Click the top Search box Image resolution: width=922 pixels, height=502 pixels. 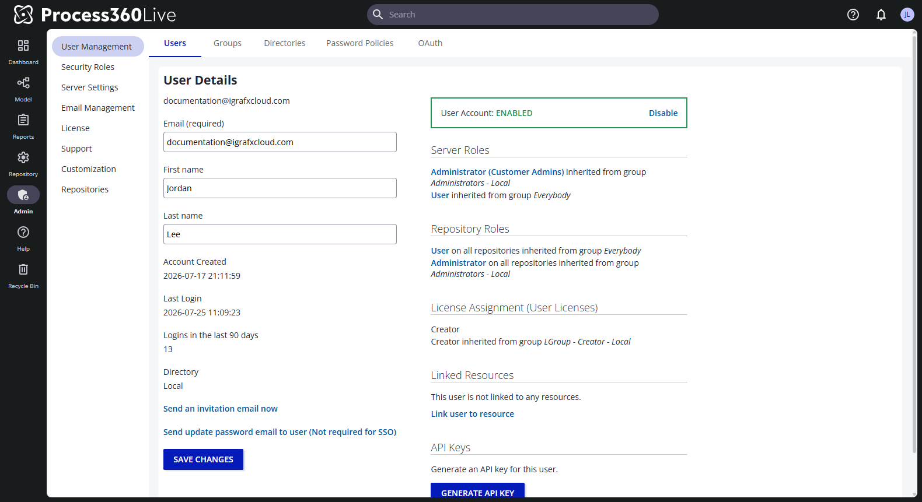[513, 15]
